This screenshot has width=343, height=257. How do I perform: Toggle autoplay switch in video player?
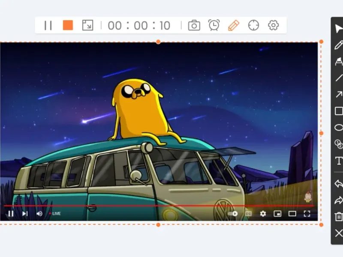point(233,213)
